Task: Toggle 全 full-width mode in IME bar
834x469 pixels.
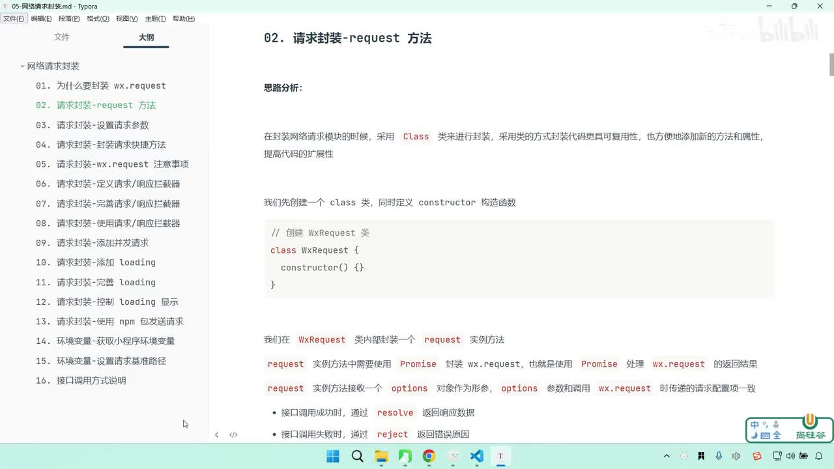Action: click(x=777, y=435)
